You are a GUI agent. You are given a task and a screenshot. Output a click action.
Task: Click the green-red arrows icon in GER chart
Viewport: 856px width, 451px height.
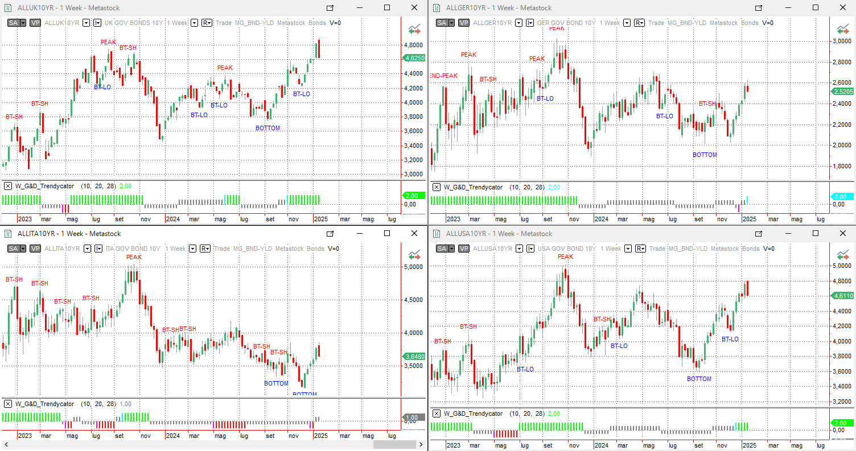pos(843,28)
